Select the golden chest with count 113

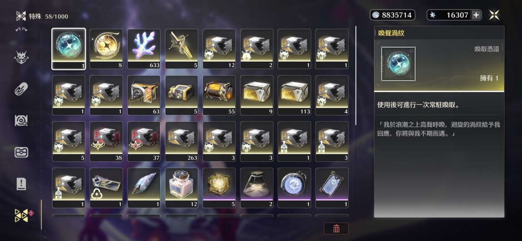tap(294, 95)
